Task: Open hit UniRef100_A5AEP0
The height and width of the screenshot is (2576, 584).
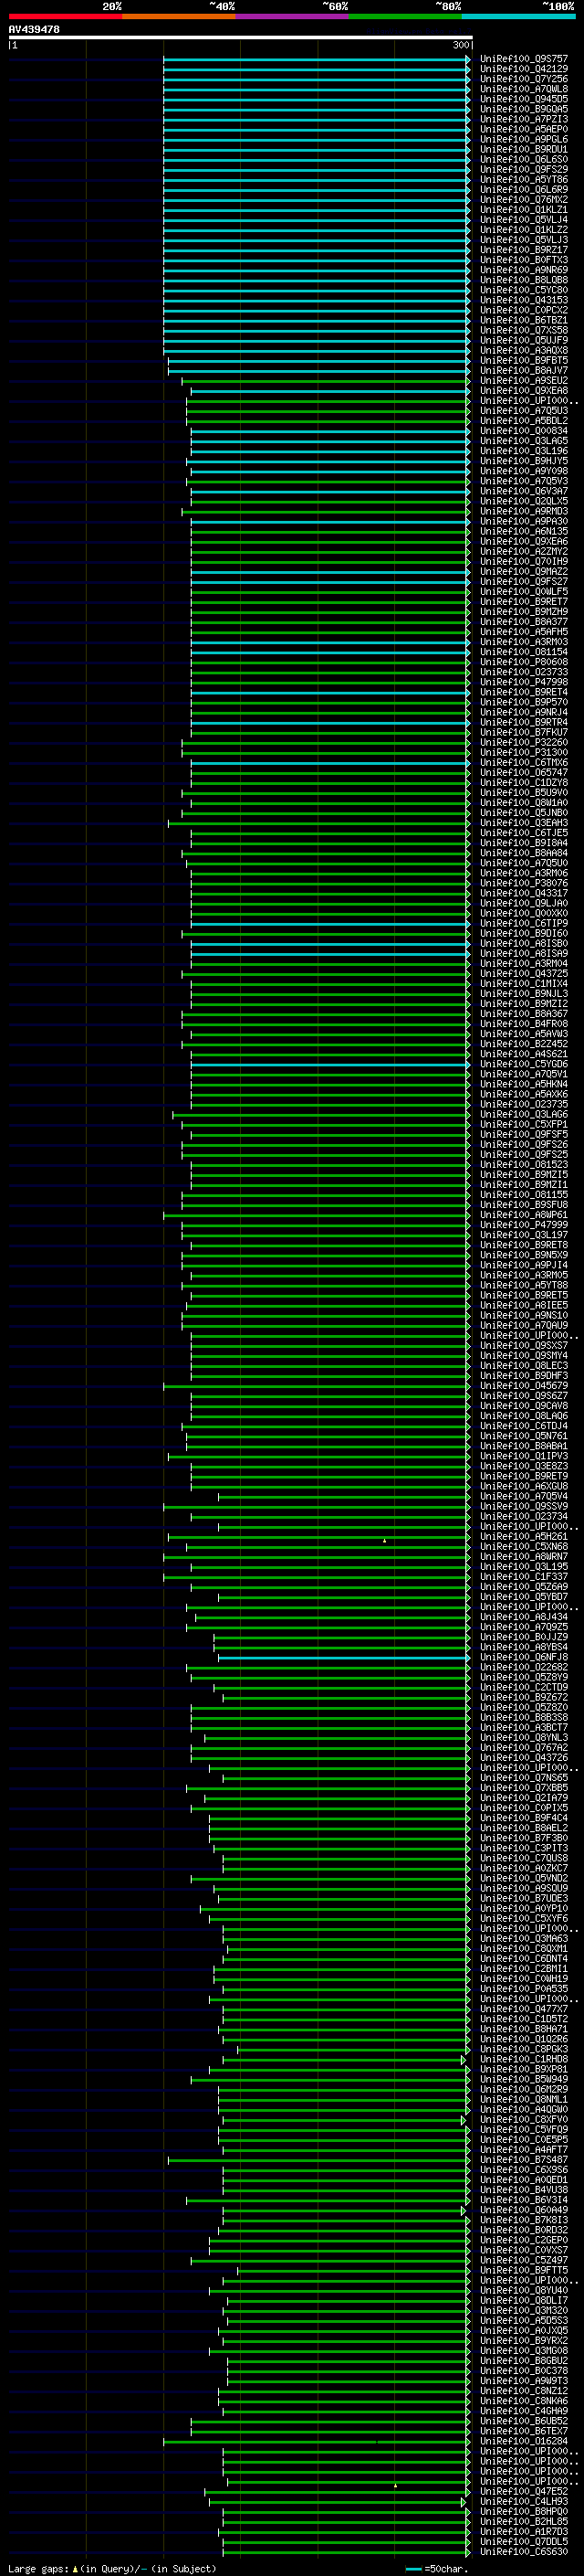Action: click(524, 129)
